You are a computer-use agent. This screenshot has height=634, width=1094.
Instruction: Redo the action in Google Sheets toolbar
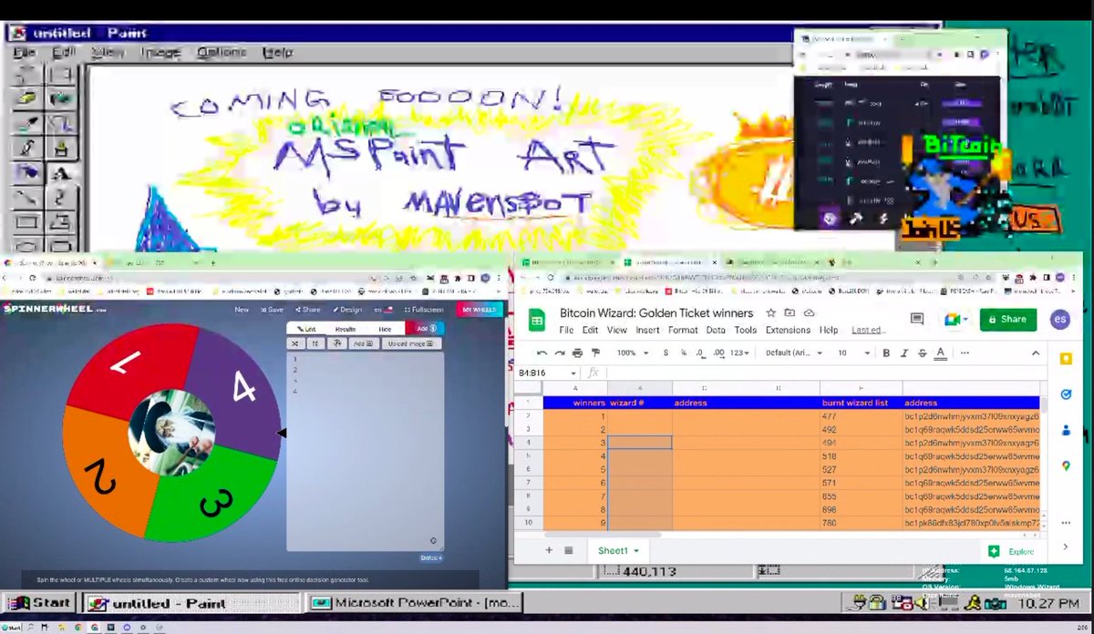pyautogui.click(x=560, y=353)
